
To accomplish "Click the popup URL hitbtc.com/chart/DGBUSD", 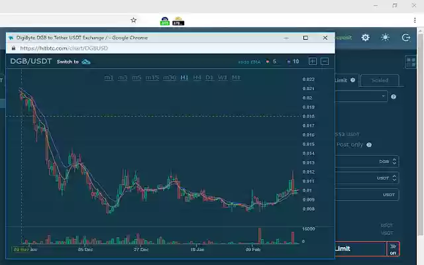I will point(64,48).
